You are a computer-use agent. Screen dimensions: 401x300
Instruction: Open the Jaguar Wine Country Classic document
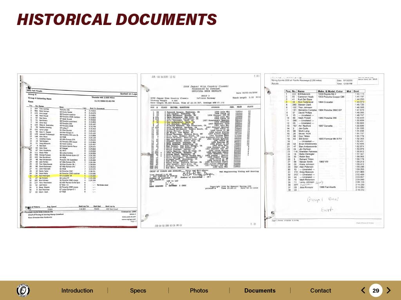[x=200, y=150]
